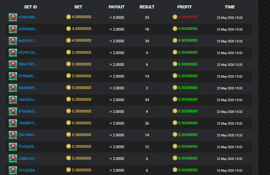
Task: Open bet ID link d15fdaf6...
Action: click(27, 76)
